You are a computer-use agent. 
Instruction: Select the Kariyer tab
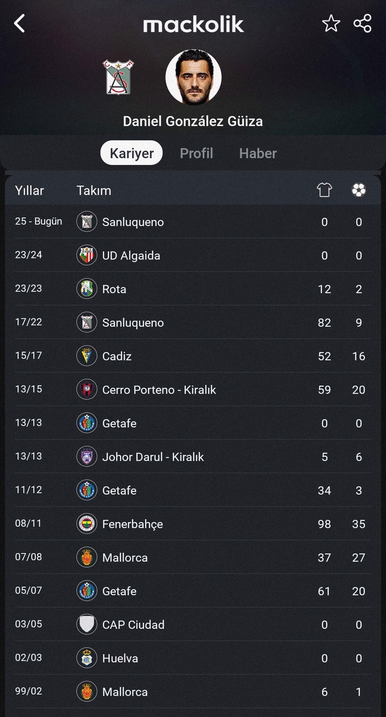click(x=132, y=153)
